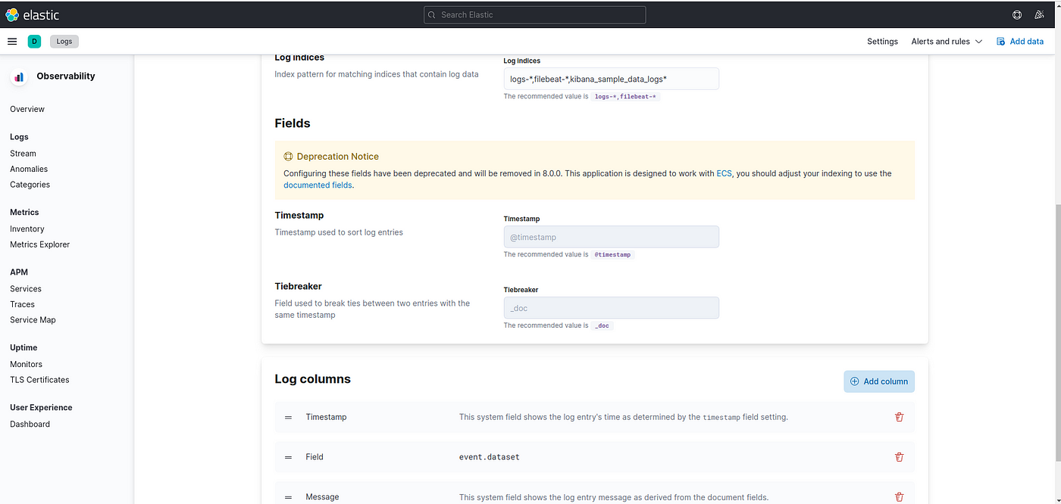This screenshot has height=504, width=1061.
Task: Open User Experience Dashboard
Action: coord(30,425)
